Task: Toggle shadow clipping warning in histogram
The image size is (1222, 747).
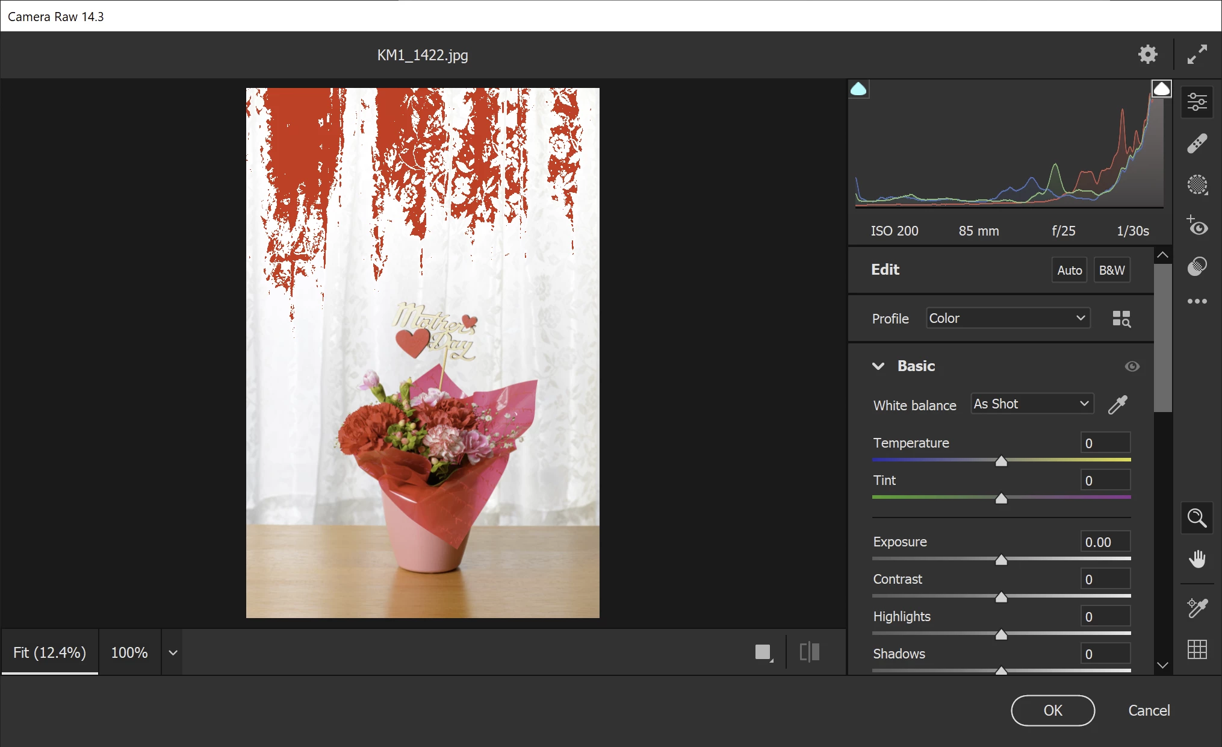Action: (x=858, y=89)
